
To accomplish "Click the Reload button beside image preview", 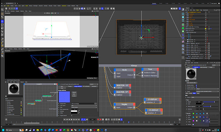I will point(74,92).
